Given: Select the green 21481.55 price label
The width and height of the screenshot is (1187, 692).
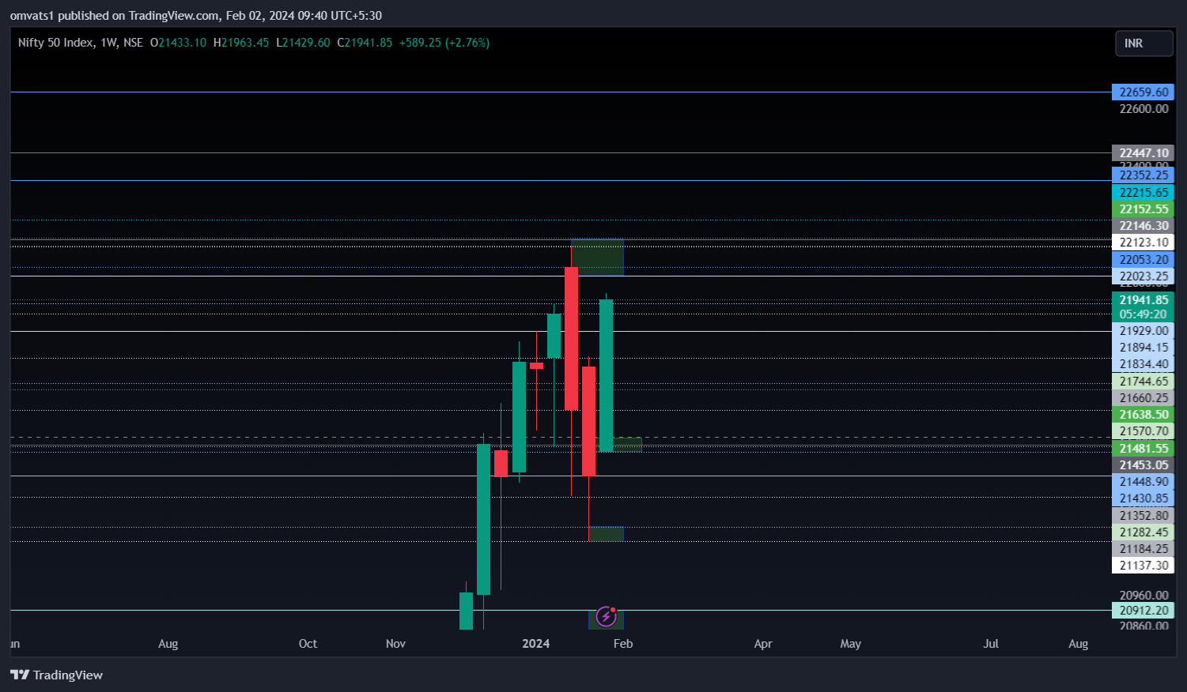Looking at the screenshot, I should click(1143, 449).
